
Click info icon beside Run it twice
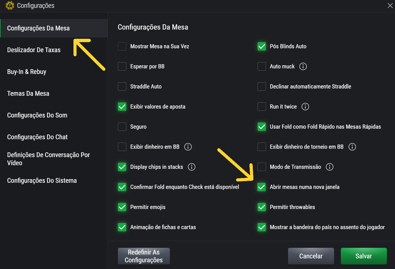[x=305, y=107]
